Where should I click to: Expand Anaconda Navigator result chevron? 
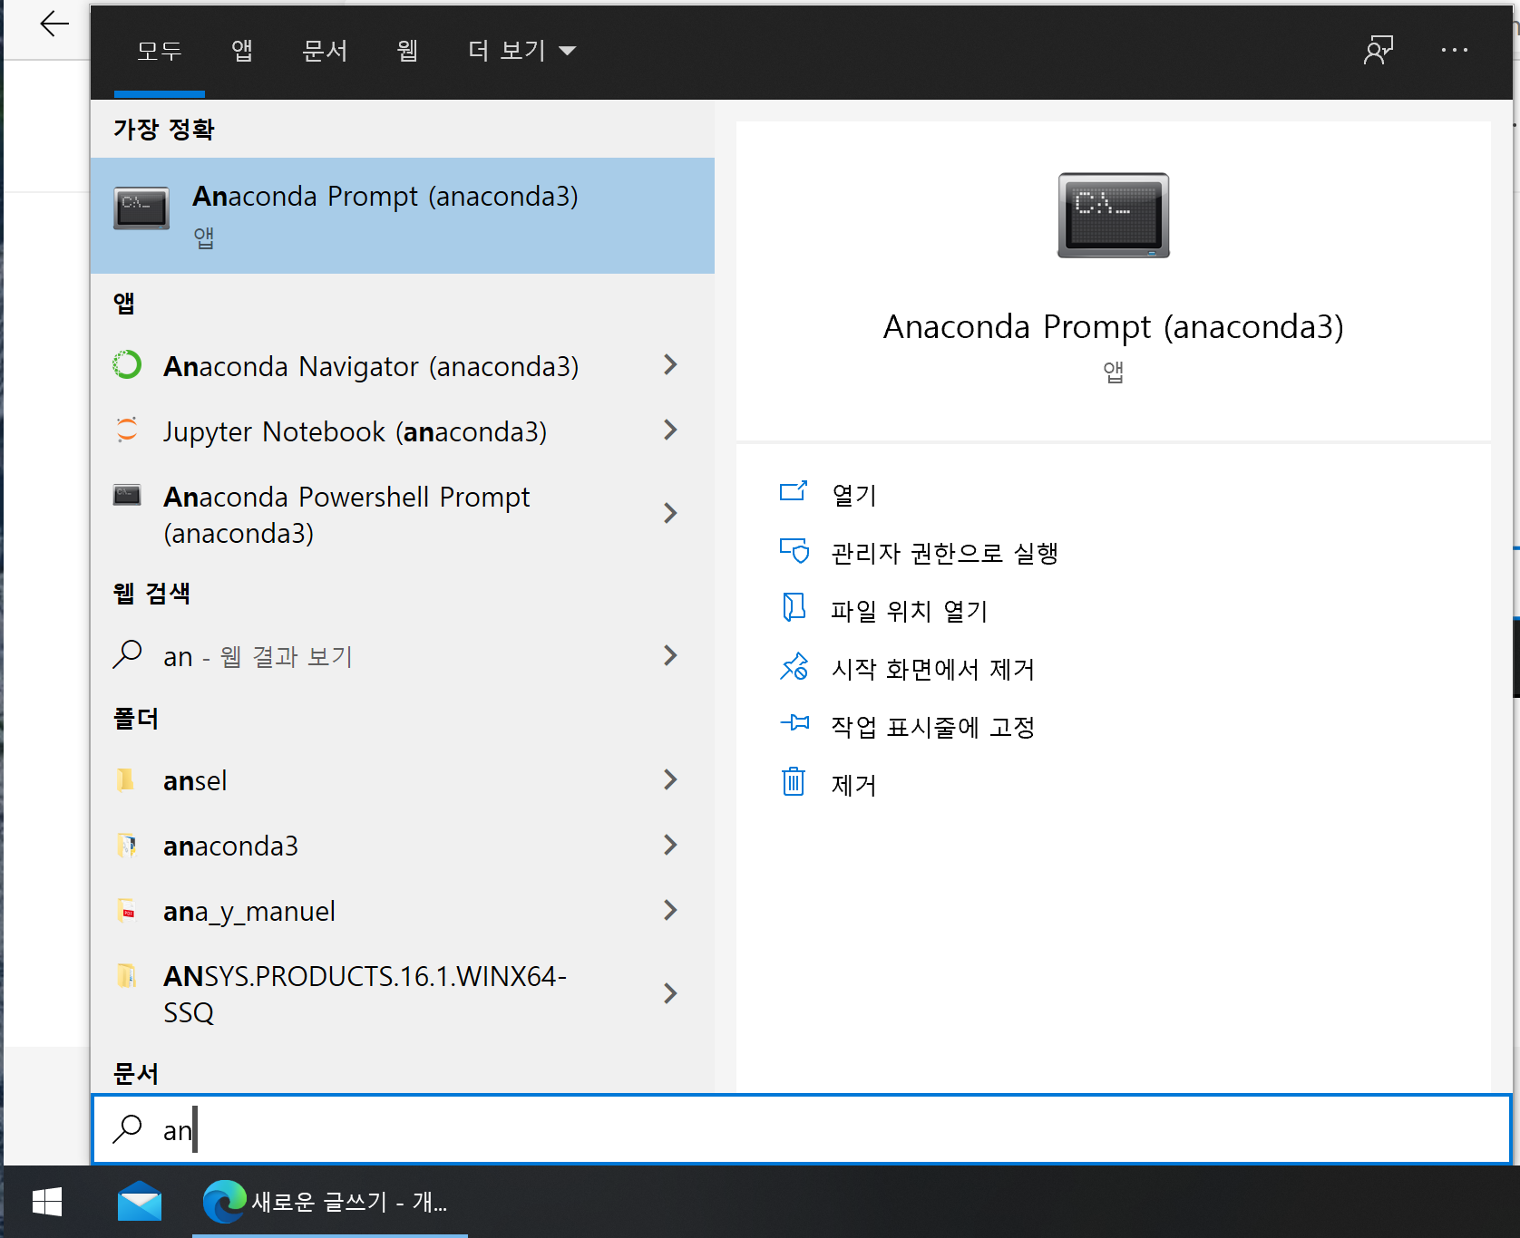pyautogui.click(x=670, y=364)
